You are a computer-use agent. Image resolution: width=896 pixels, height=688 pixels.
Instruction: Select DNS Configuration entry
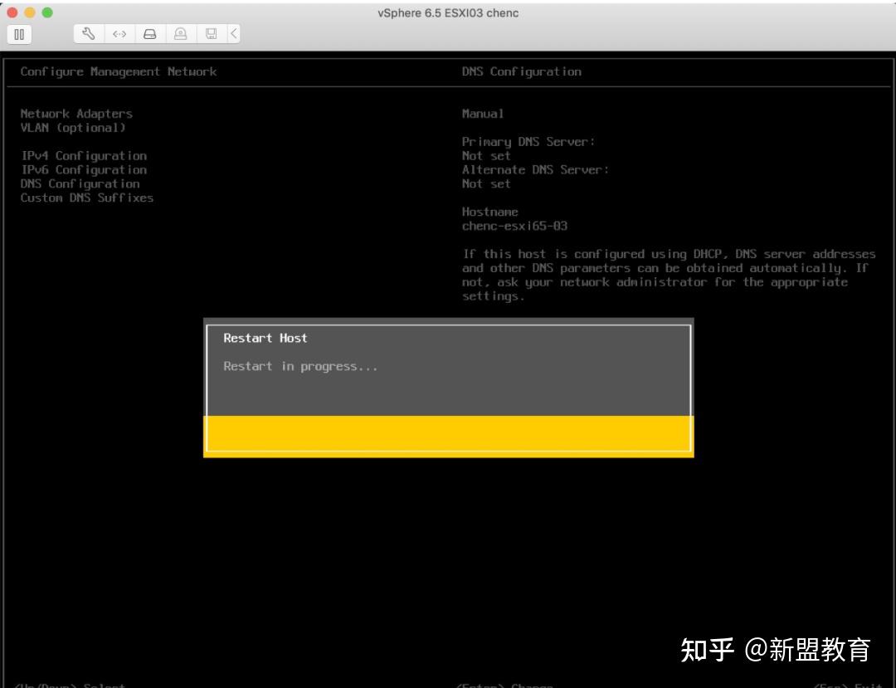80,183
